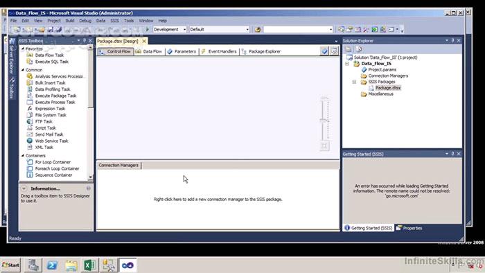Open the Debug menu

click(x=85, y=21)
